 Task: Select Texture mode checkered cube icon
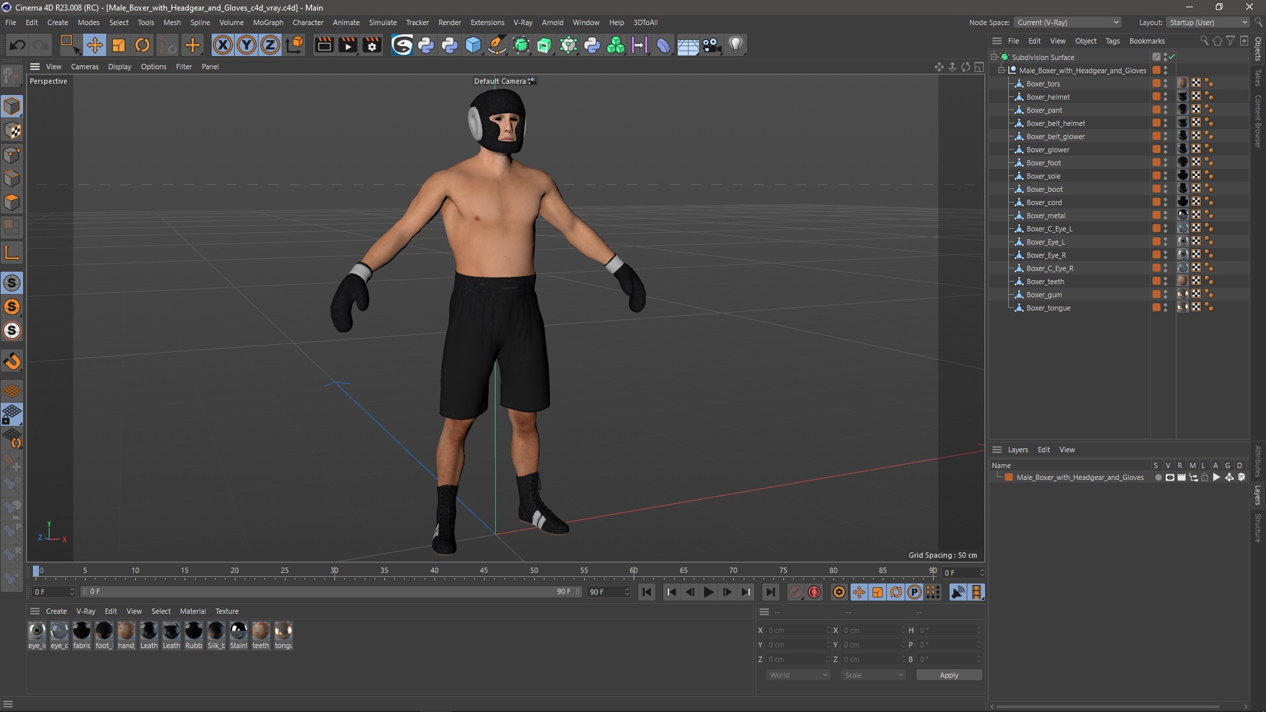point(12,131)
